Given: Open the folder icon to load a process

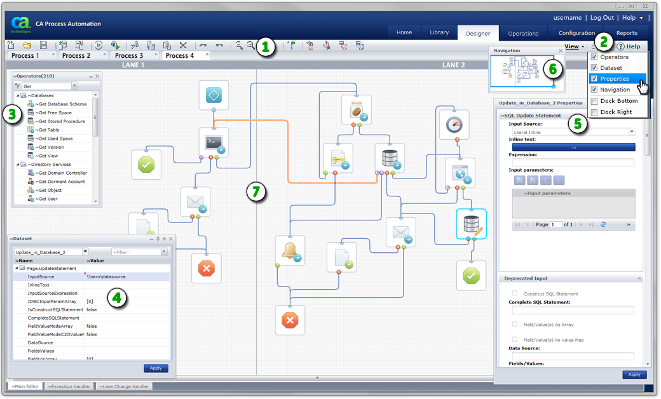Looking at the screenshot, I should click(x=25, y=44).
